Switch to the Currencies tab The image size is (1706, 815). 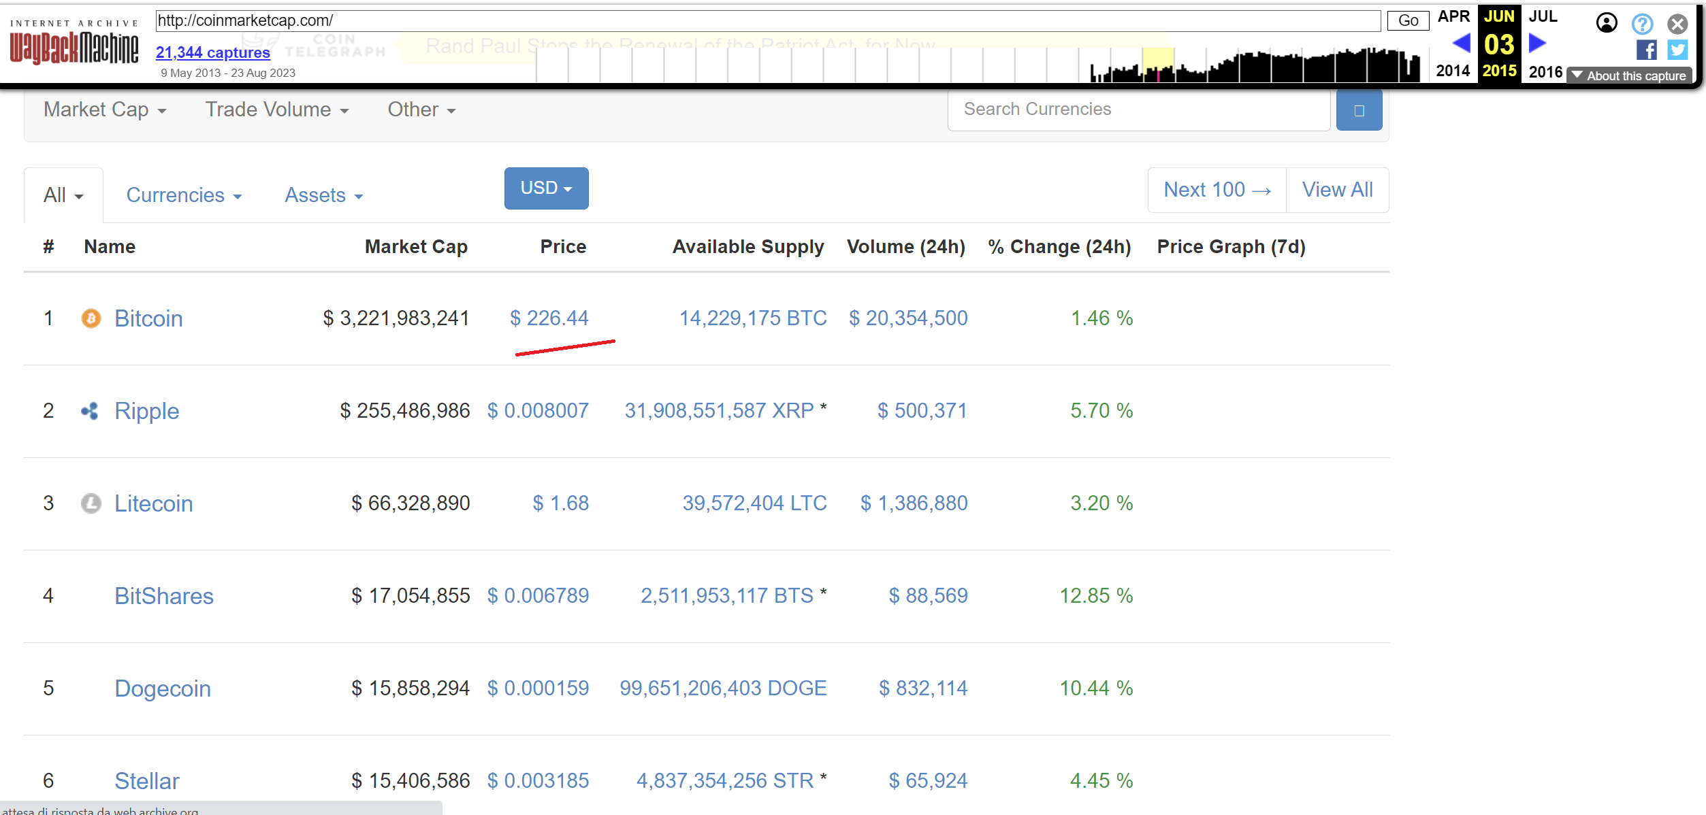184,195
